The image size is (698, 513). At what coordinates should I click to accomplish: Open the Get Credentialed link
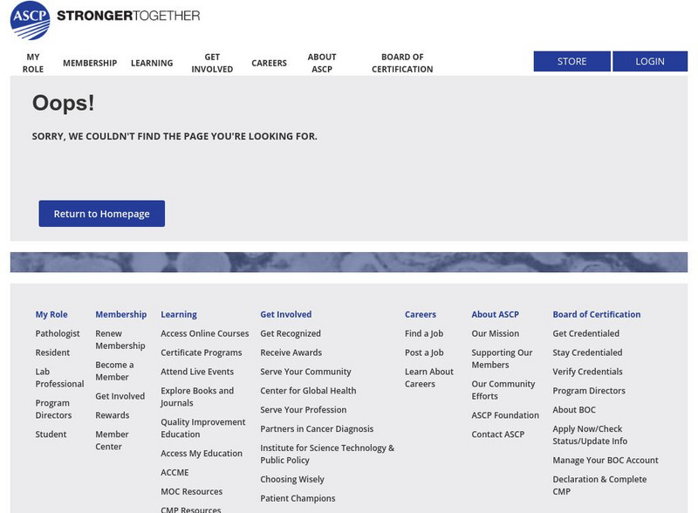(x=585, y=333)
